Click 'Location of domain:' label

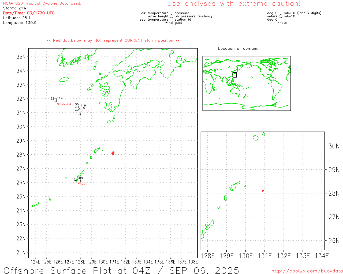tap(238, 48)
